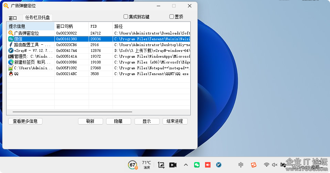
Task: Enable the 集成到右键 checkbox
Action: [x=126, y=17]
